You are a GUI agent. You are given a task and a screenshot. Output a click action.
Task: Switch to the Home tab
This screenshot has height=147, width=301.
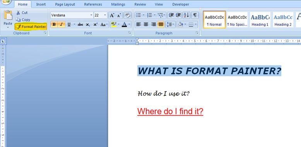point(23,4)
